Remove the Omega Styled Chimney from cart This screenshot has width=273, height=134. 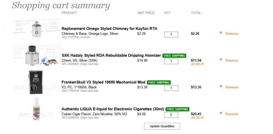tap(232, 34)
